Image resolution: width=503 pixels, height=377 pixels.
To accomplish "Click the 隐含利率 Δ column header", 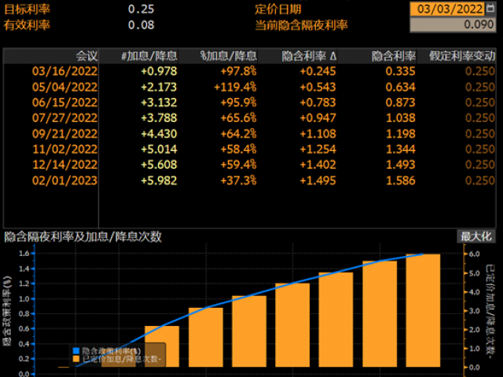I will tap(309, 56).
